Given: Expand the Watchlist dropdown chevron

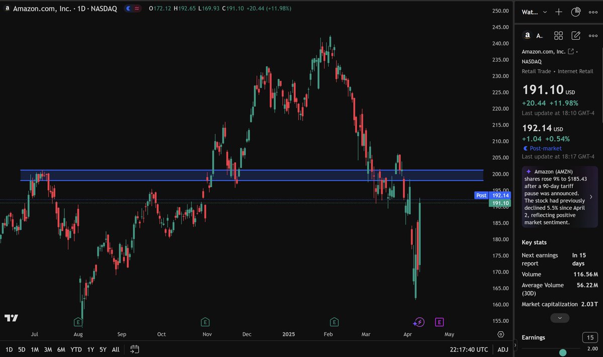Looking at the screenshot, I should pyautogui.click(x=545, y=12).
